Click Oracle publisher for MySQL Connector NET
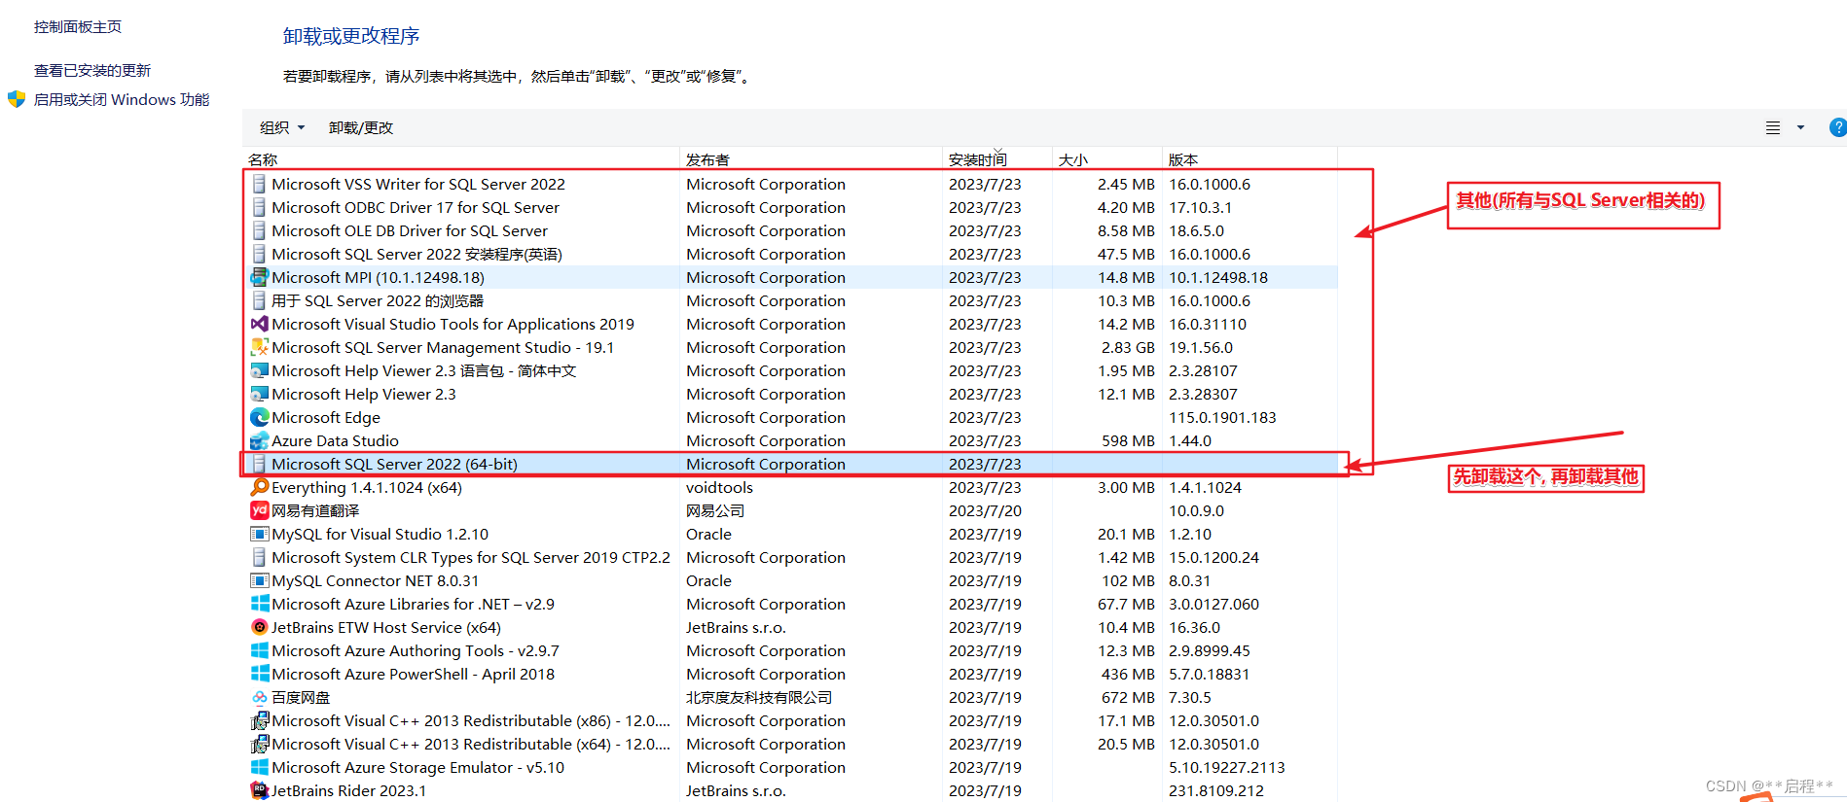The width and height of the screenshot is (1847, 802). pyautogui.click(x=708, y=580)
